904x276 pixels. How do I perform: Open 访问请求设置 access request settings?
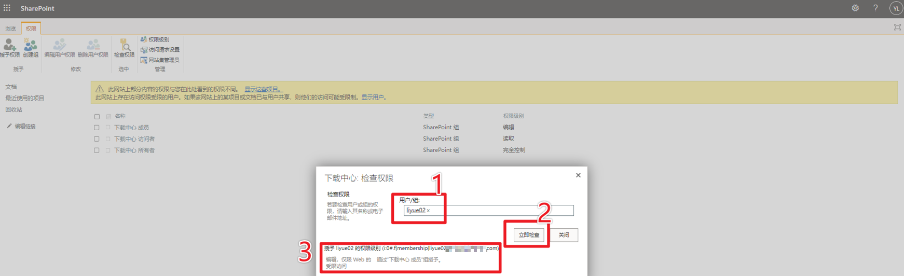tap(160, 50)
